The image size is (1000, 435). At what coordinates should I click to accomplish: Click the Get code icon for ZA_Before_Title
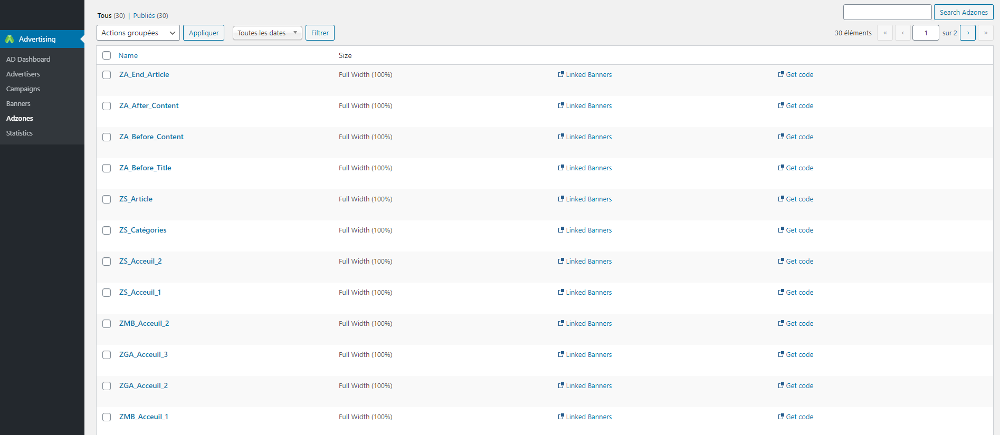[x=781, y=168]
